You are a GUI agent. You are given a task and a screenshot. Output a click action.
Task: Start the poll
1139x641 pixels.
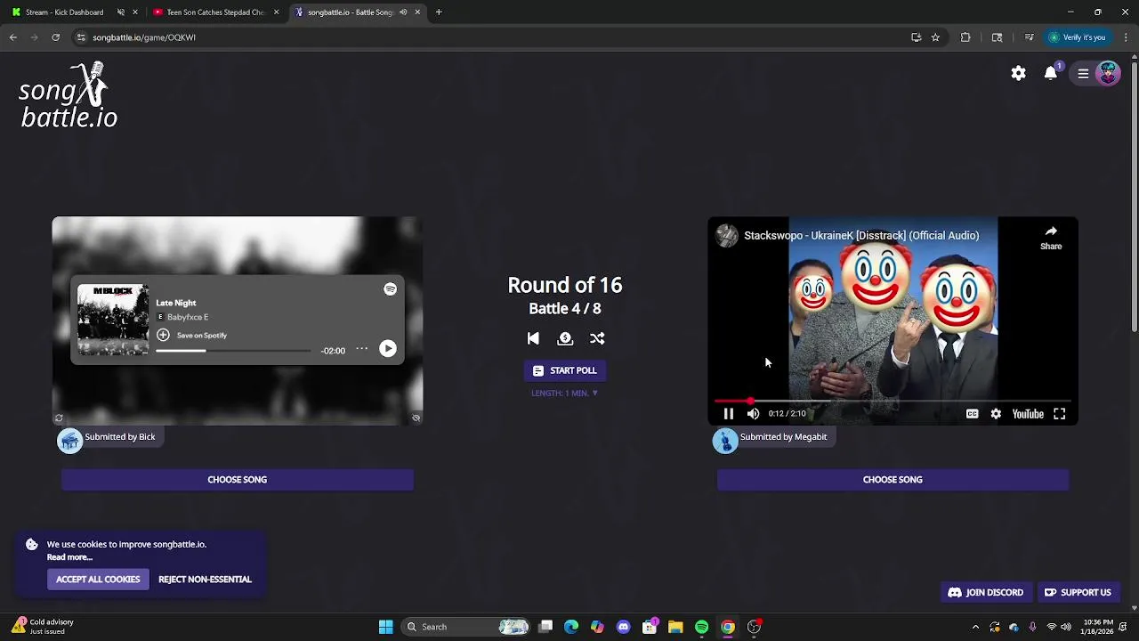pos(564,370)
